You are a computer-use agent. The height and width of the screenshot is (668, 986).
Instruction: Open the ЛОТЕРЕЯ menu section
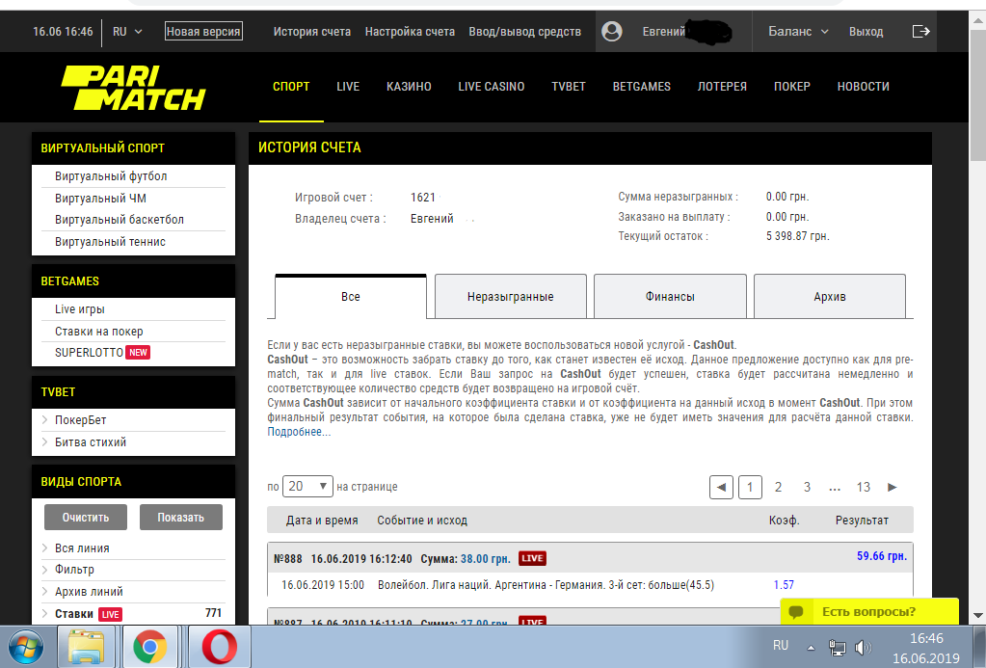(x=722, y=87)
